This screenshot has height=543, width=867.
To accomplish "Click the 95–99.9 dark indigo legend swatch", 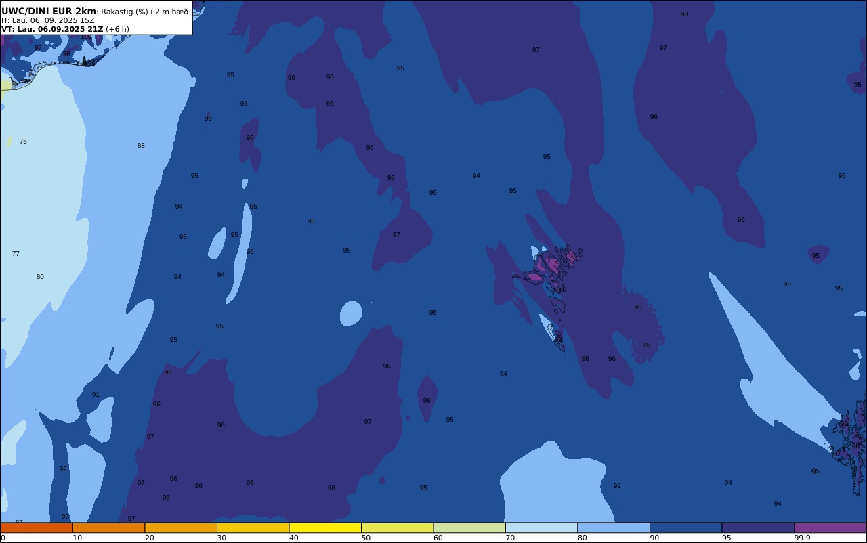I will click(x=758, y=527).
